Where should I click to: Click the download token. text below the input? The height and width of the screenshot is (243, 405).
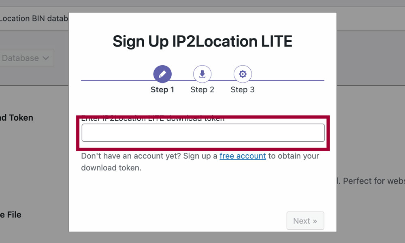click(x=111, y=168)
